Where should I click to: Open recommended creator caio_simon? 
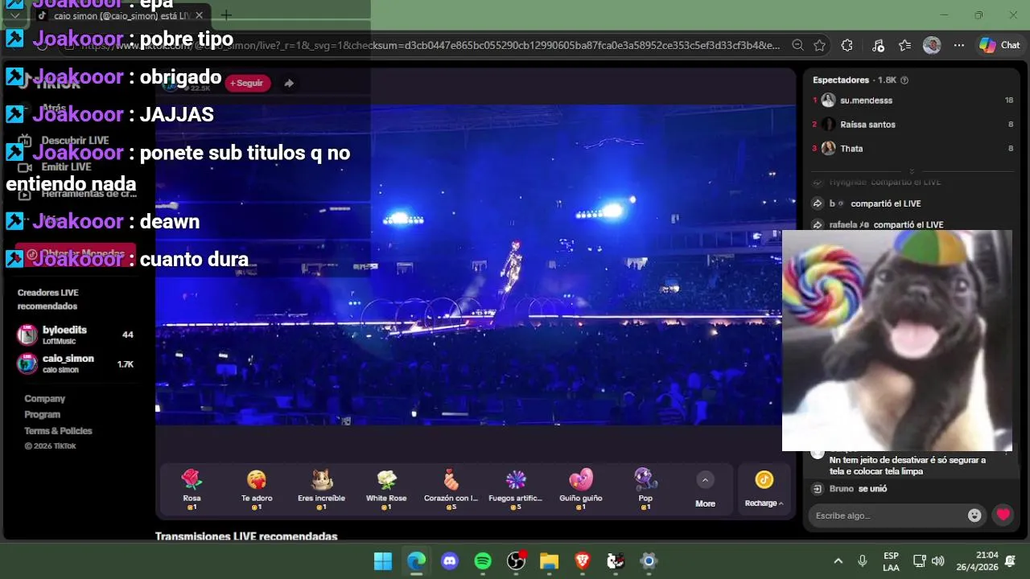tap(76, 363)
